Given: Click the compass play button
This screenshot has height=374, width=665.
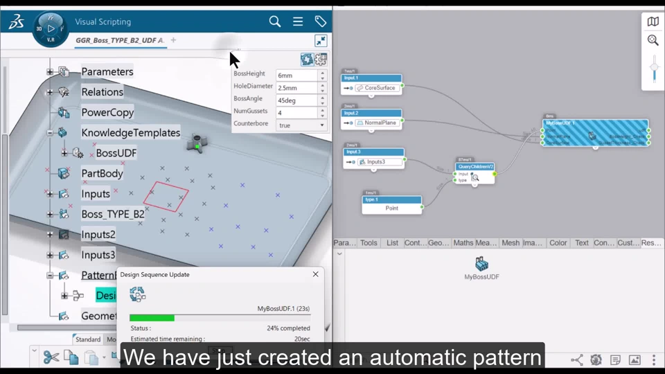Looking at the screenshot, I should (51, 28).
